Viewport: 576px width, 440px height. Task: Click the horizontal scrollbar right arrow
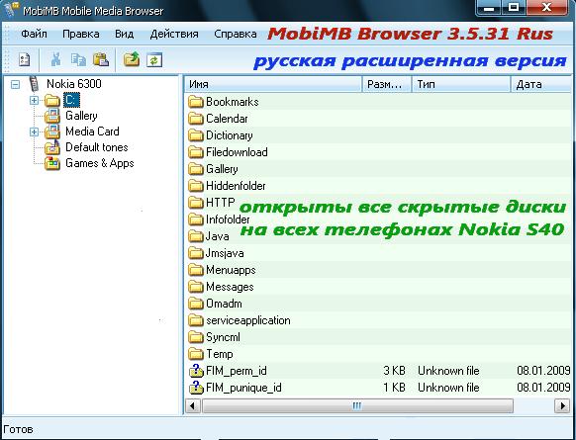[562, 405]
